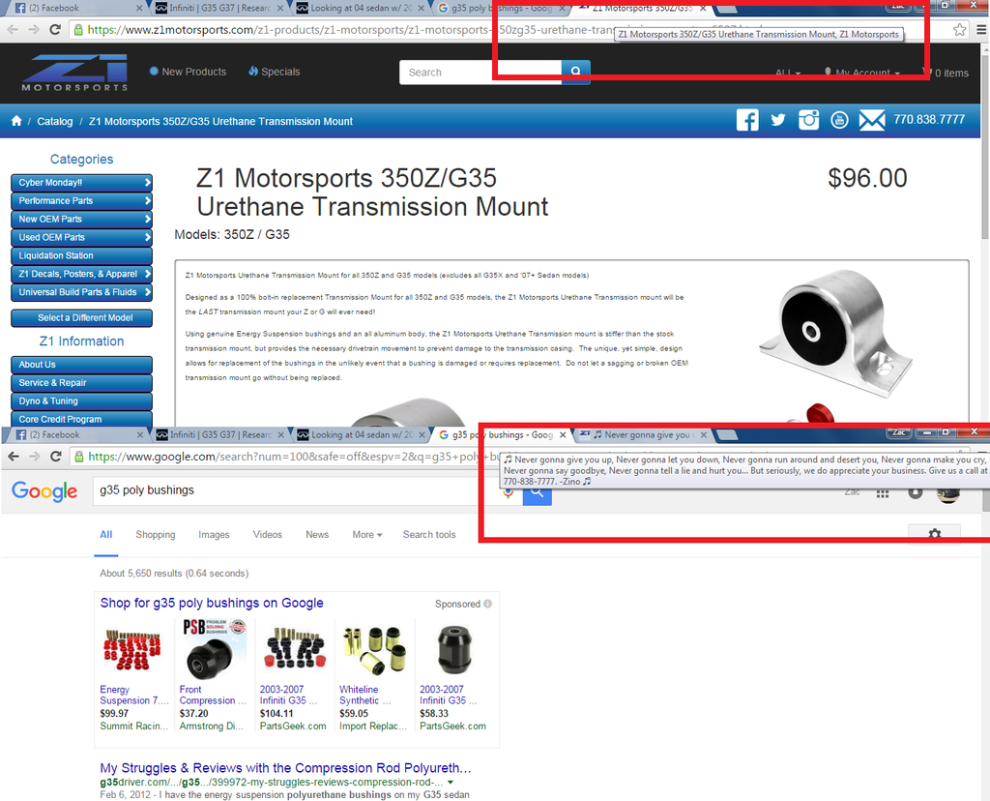The width and height of the screenshot is (990, 801).
Task: Open the Z1 Instagram page icon
Action: (x=809, y=119)
